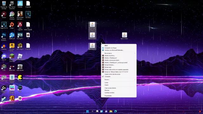Click Copiar in the context menu

[x=107, y=85]
